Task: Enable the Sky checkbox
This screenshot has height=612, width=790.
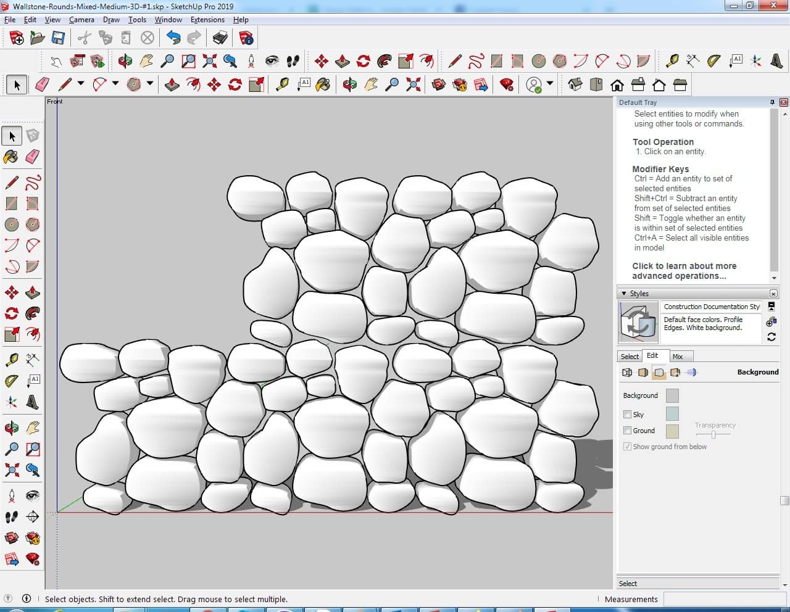Action: [x=627, y=415]
